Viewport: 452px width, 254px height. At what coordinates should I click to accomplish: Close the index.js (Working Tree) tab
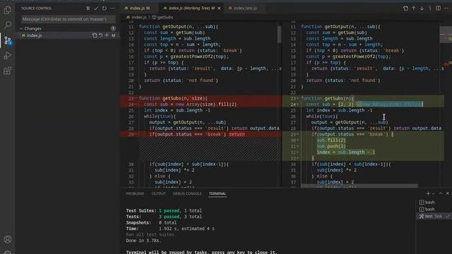coord(219,8)
